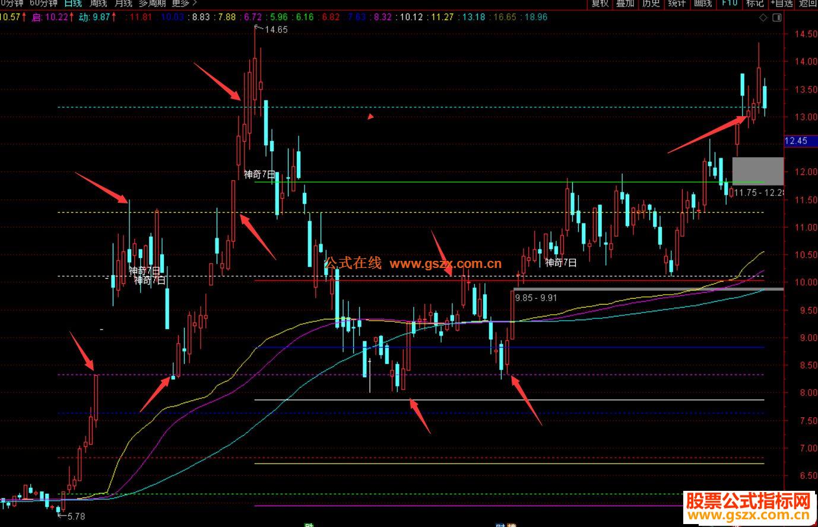Viewport: 818px width, 527px height.
Task: Toggle the side panel icon
Action: coord(776,18)
